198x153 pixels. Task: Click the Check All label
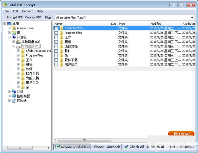[137, 147]
